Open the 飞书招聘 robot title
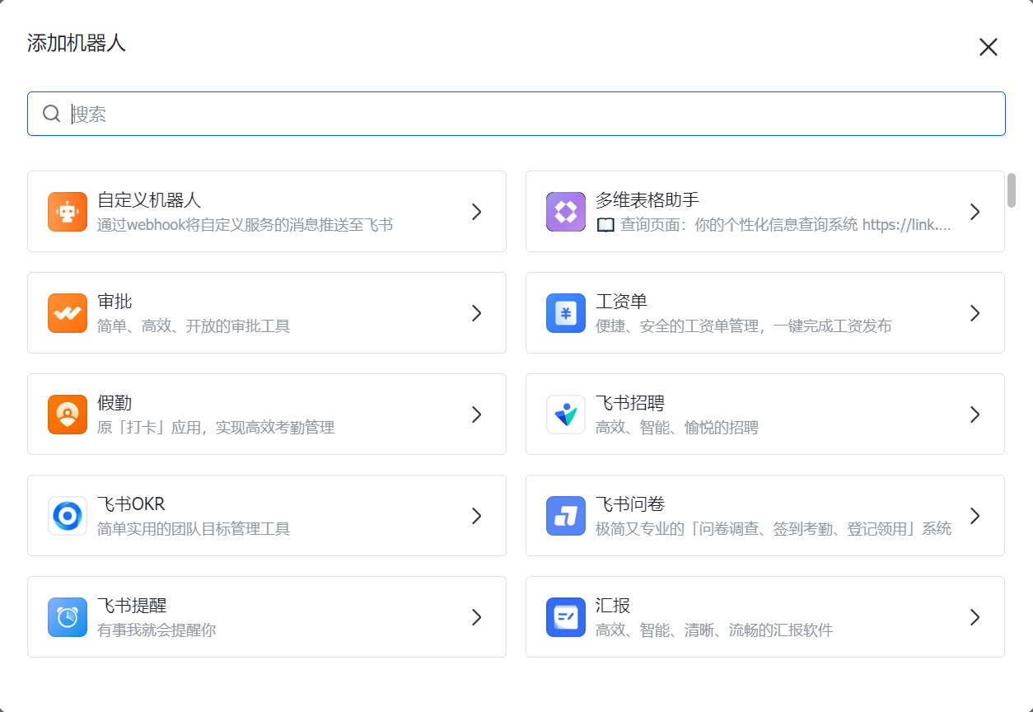1033x712 pixels. coord(630,403)
